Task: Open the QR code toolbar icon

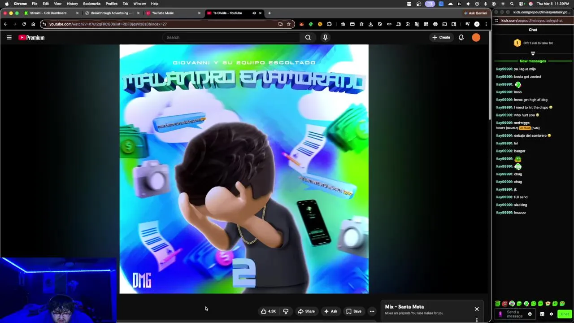Action: click(x=426, y=24)
